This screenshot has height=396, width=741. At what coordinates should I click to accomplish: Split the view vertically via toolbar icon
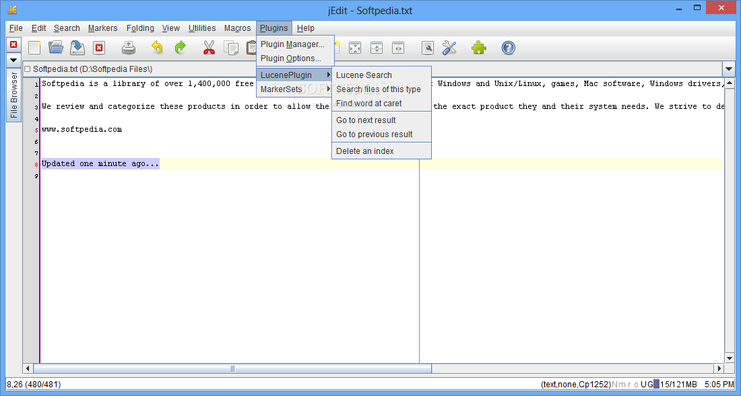[x=398, y=48]
